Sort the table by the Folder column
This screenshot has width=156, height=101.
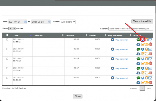point(97,35)
